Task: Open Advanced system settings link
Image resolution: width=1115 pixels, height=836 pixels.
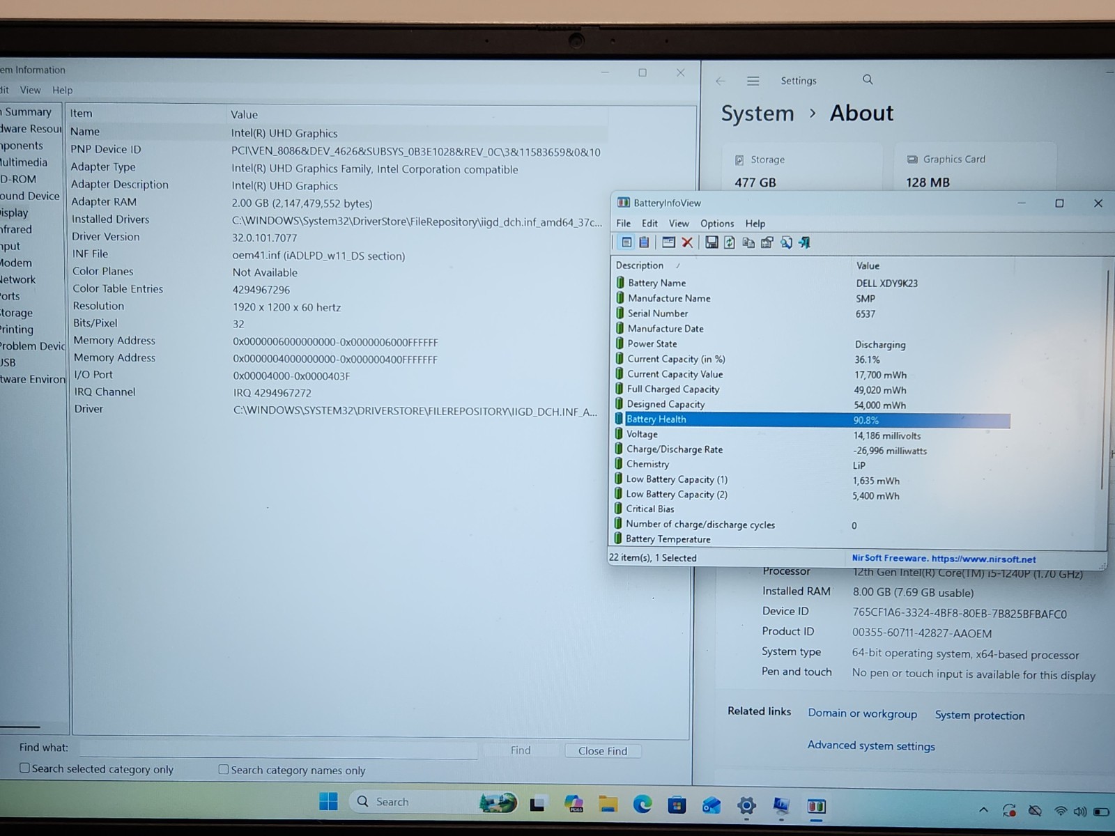Action: (x=870, y=745)
